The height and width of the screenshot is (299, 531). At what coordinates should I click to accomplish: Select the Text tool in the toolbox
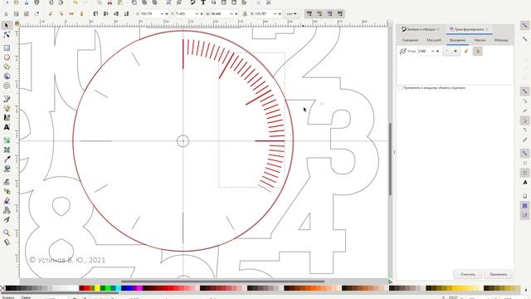7,127
